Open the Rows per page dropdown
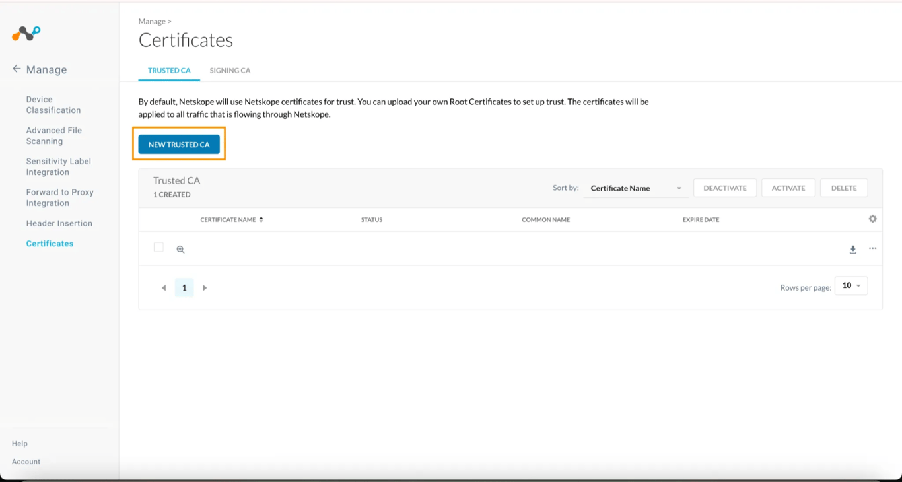Screen dimensions: 902x482 (851, 286)
